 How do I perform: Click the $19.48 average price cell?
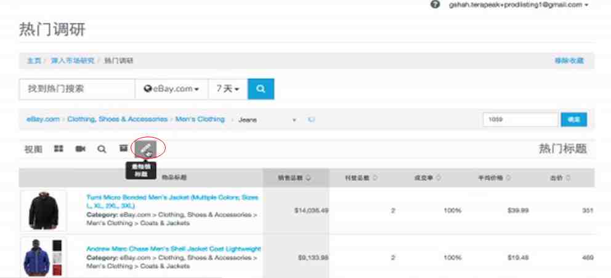[x=518, y=258]
